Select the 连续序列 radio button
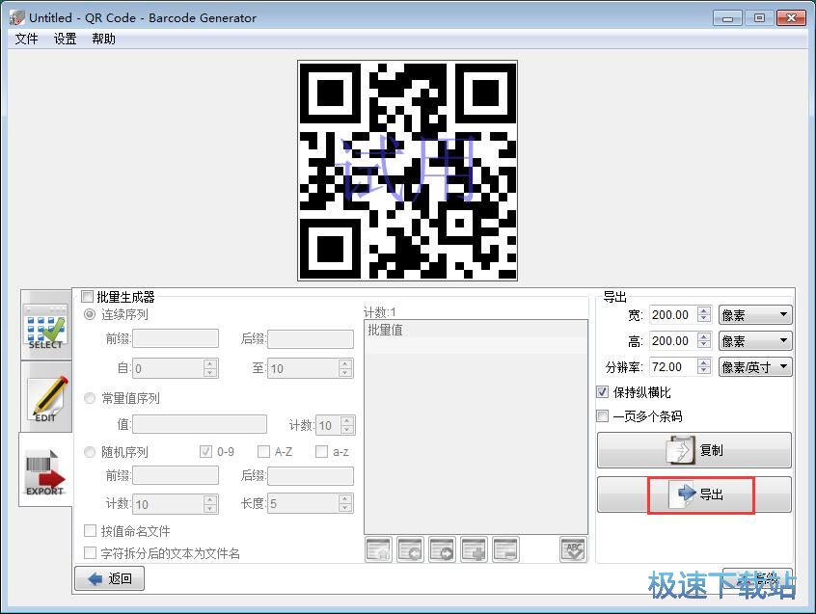 90,314
